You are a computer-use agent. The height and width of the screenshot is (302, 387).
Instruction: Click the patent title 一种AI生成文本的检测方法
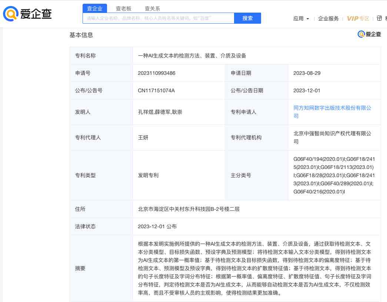(x=192, y=56)
